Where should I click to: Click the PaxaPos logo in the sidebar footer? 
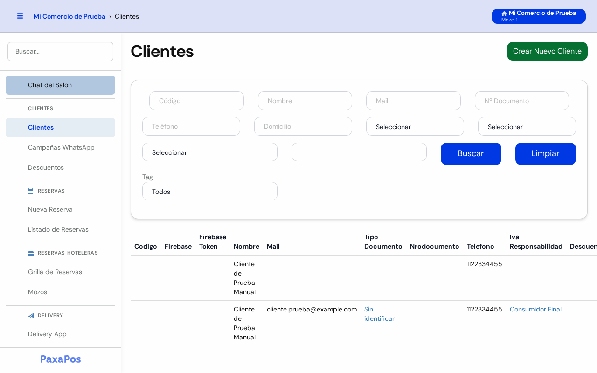pos(61,359)
